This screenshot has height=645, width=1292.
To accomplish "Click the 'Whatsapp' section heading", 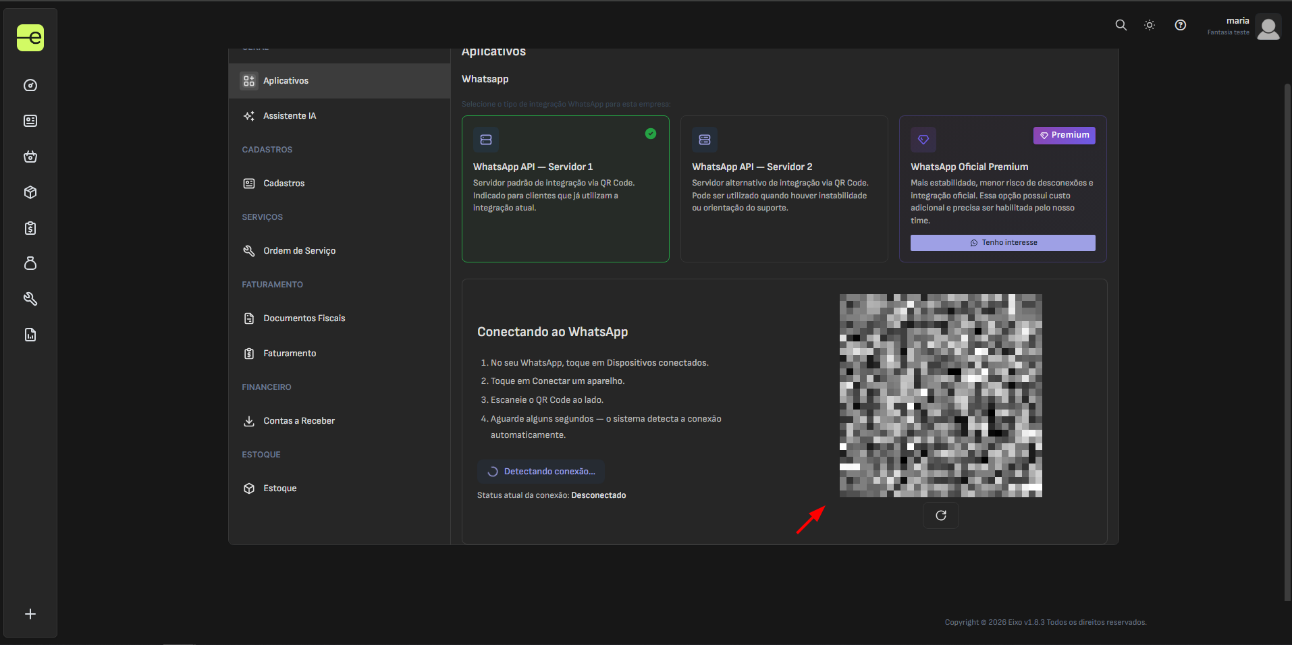I will 485,80.
